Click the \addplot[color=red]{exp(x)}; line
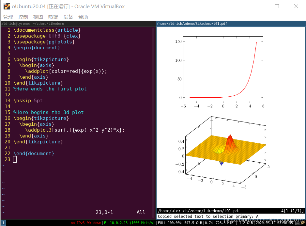 point(66,71)
